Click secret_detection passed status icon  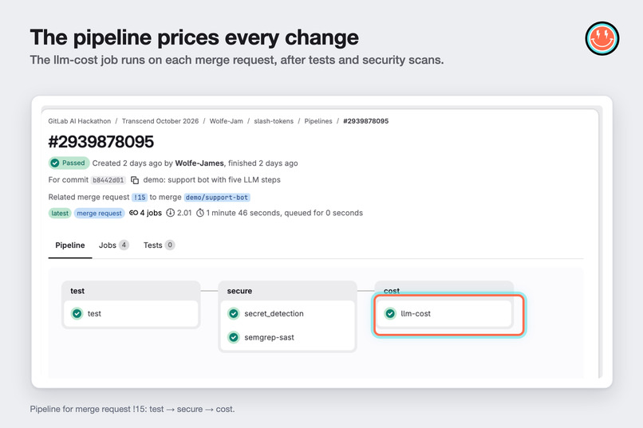[x=233, y=314]
